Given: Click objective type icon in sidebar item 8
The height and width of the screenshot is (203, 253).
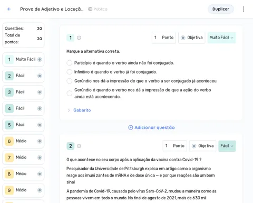Looking at the screenshot, I should coord(40,174).
